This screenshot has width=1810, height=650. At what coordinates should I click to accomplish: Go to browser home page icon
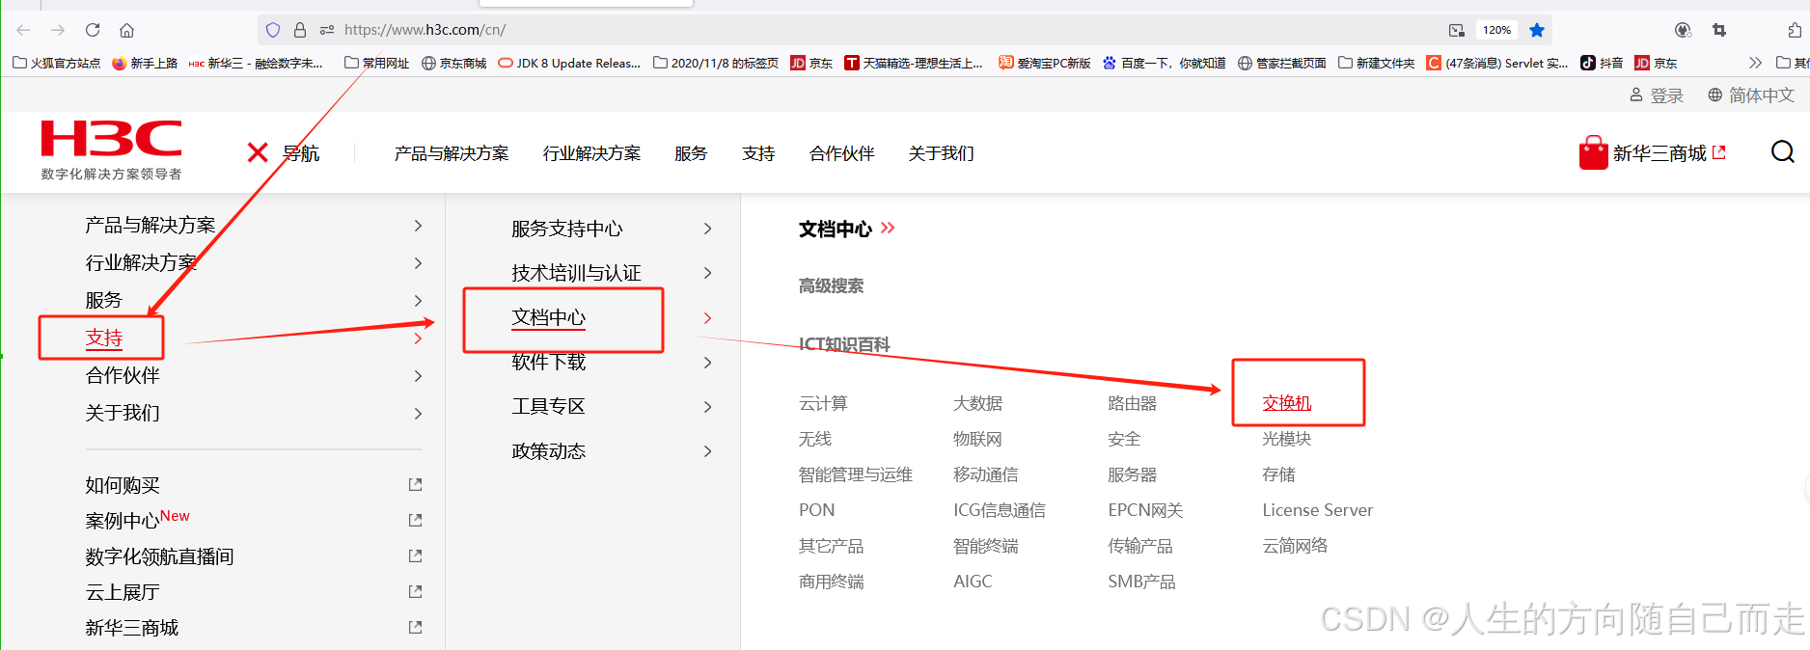126,30
